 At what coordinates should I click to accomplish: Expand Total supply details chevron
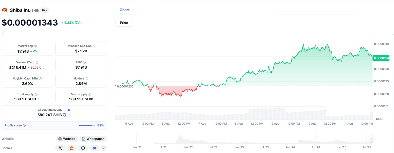(x=39, y=99)
